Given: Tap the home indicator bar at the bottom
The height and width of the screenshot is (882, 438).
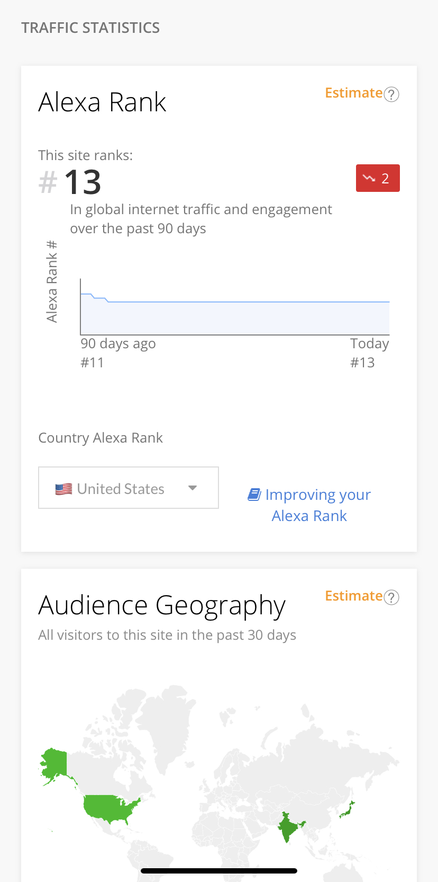Looking at the screenshot, I should click(x=219, y=870).
